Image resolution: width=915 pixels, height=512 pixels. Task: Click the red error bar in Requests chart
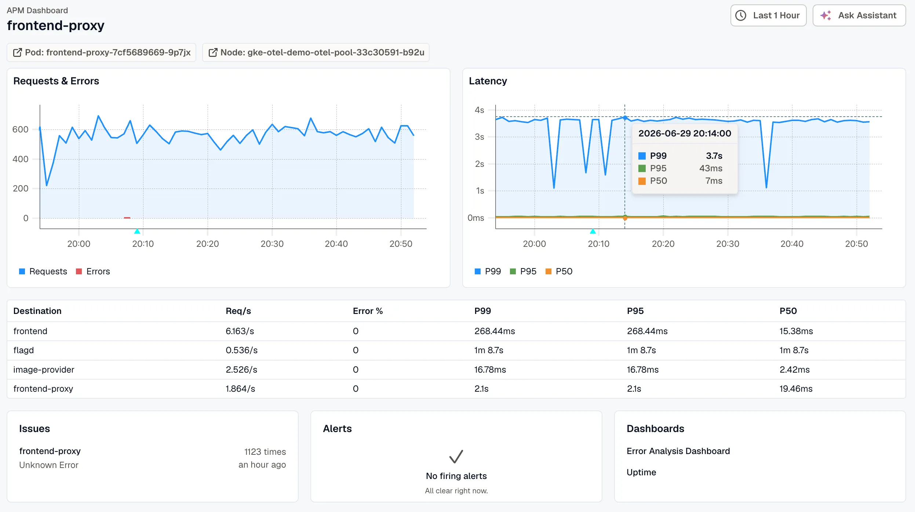[127, 218]
